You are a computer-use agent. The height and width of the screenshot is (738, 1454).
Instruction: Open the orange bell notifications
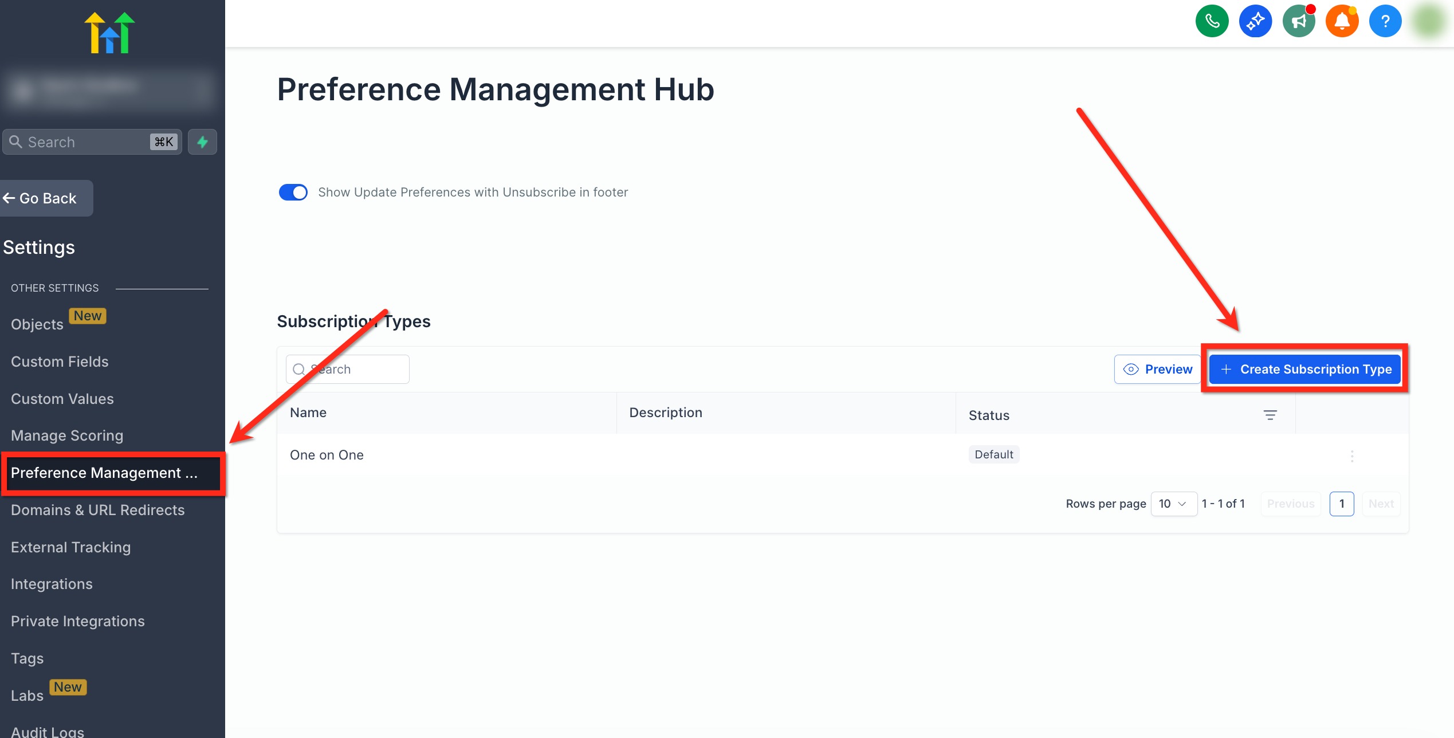click(x=1342, y=22)
